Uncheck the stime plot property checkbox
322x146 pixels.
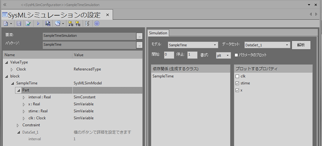click(x=238, y=83)
